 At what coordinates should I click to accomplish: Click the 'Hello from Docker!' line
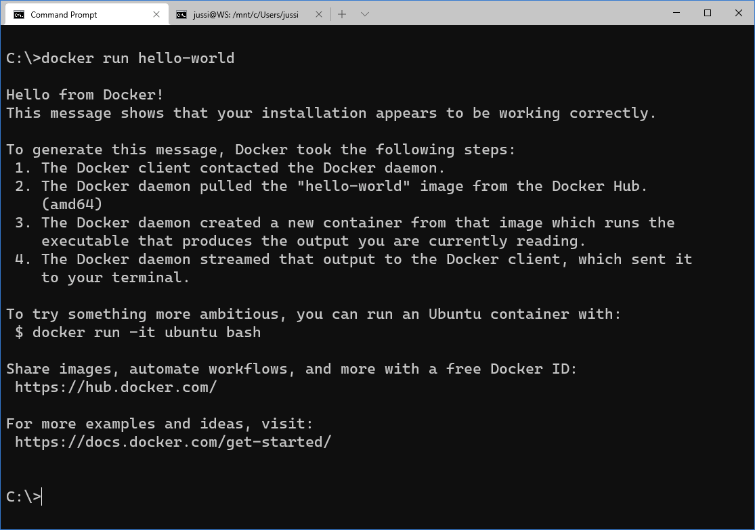pyautogui.click(x=85, y=94)
